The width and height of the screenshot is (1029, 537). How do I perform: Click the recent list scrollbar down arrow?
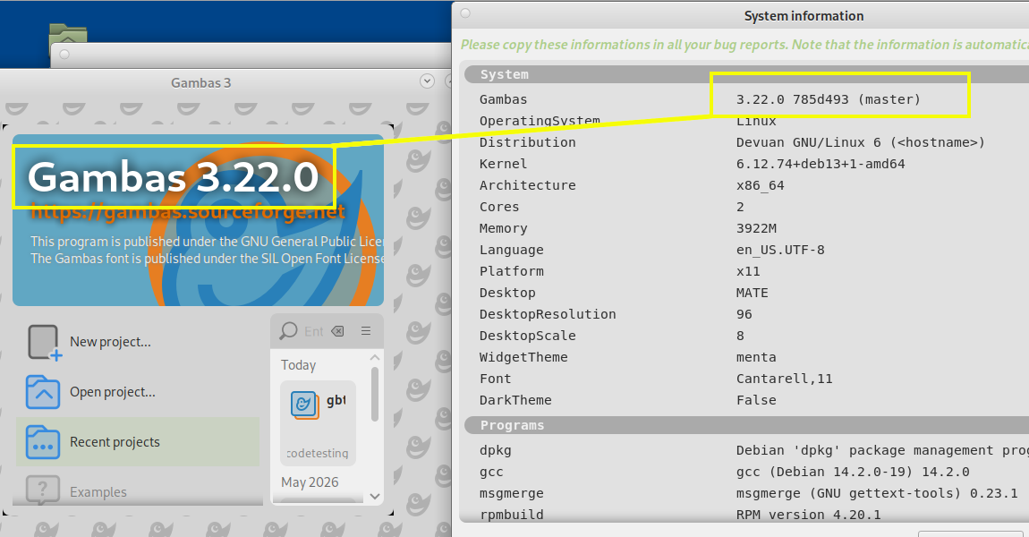click(375, 497)
